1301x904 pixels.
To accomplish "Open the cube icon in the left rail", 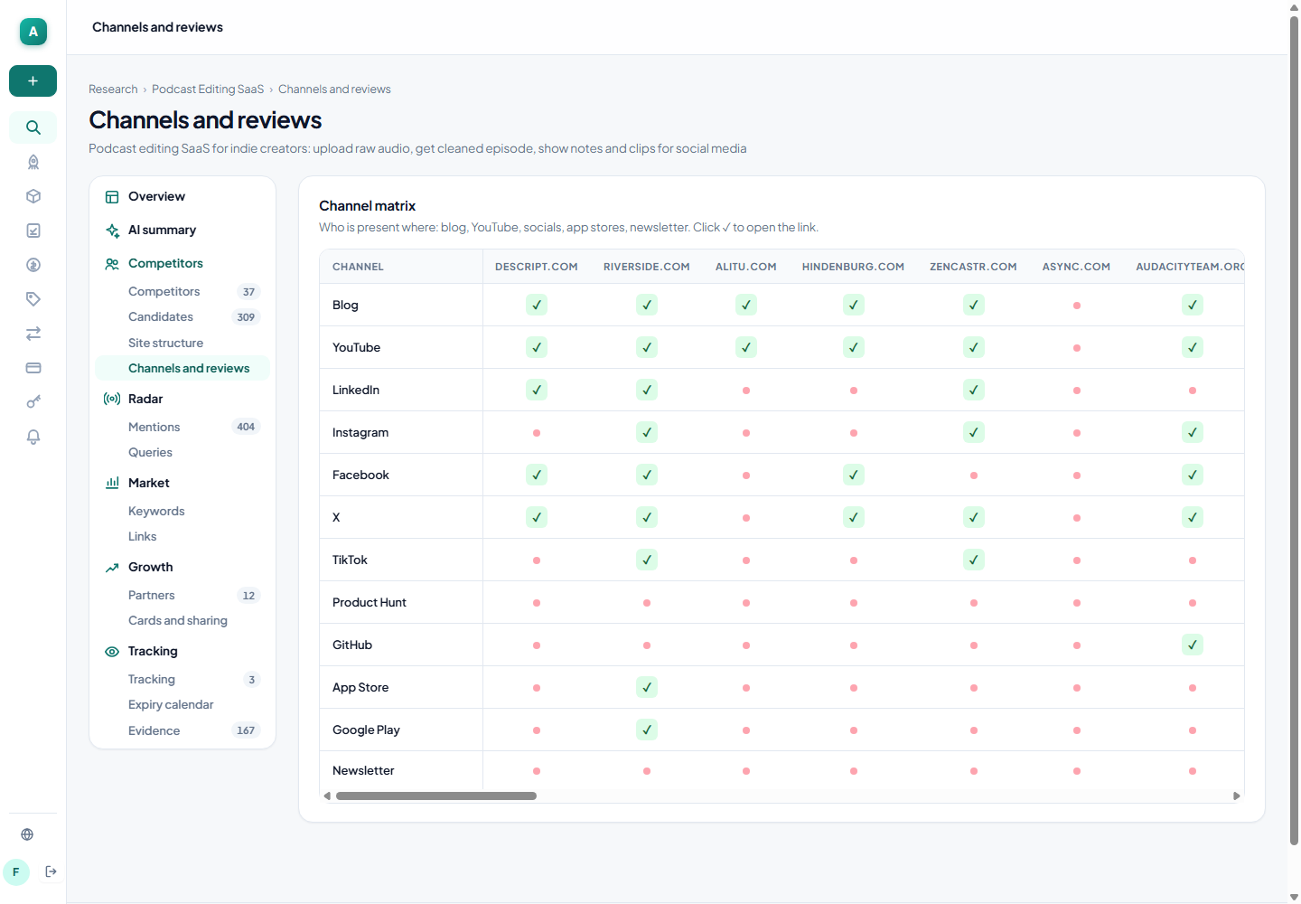I will point(33,196).
